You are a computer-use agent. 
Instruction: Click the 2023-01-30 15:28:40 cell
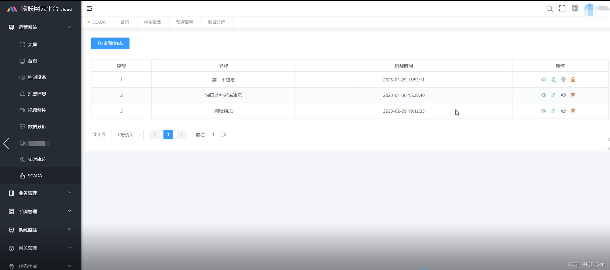click(404, 95)
